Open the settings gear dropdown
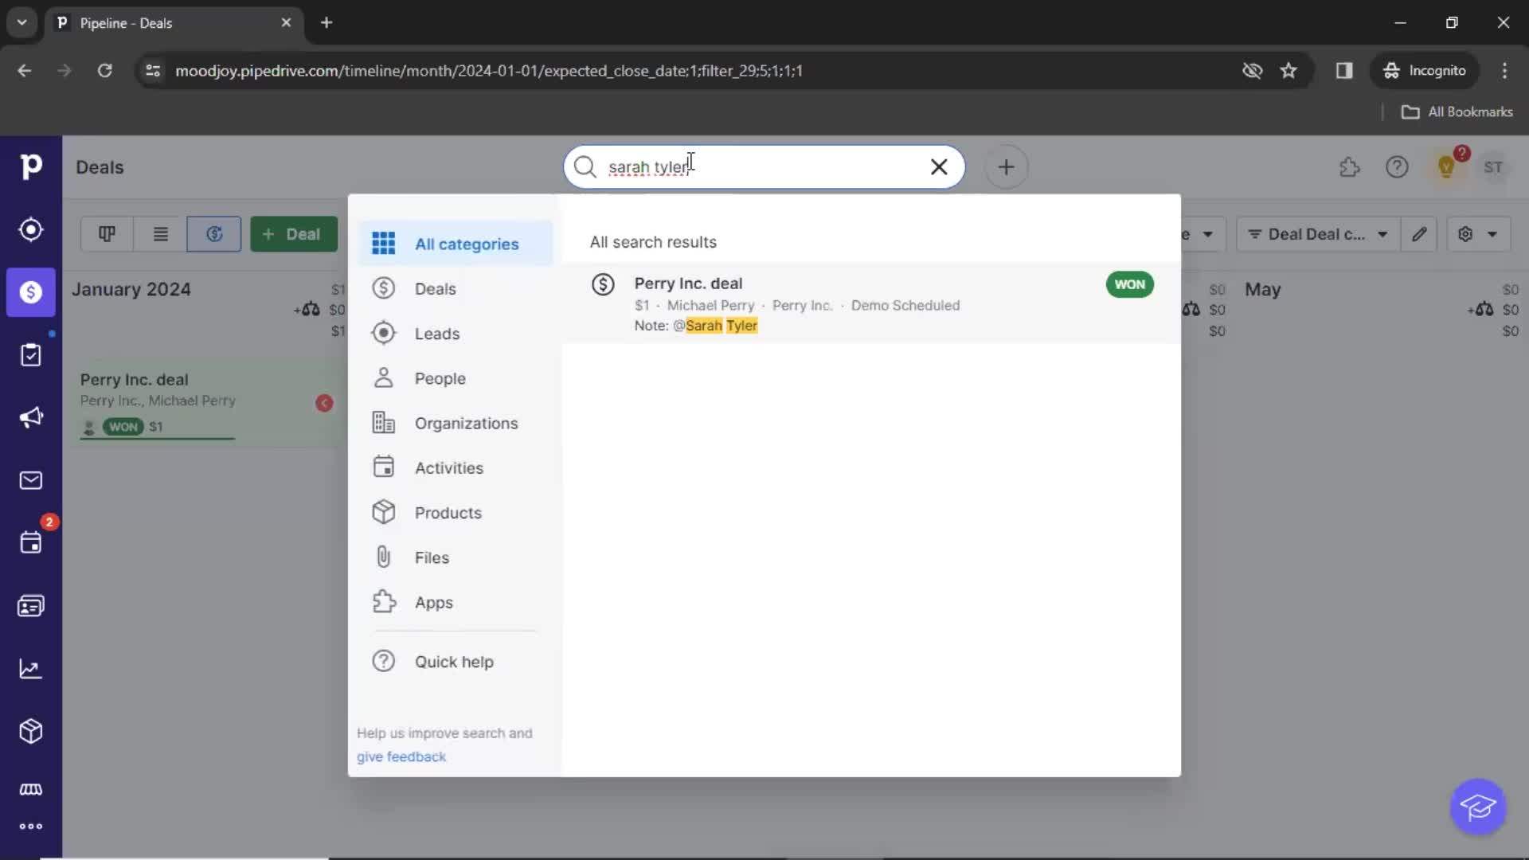 [x=1478, y=234]
